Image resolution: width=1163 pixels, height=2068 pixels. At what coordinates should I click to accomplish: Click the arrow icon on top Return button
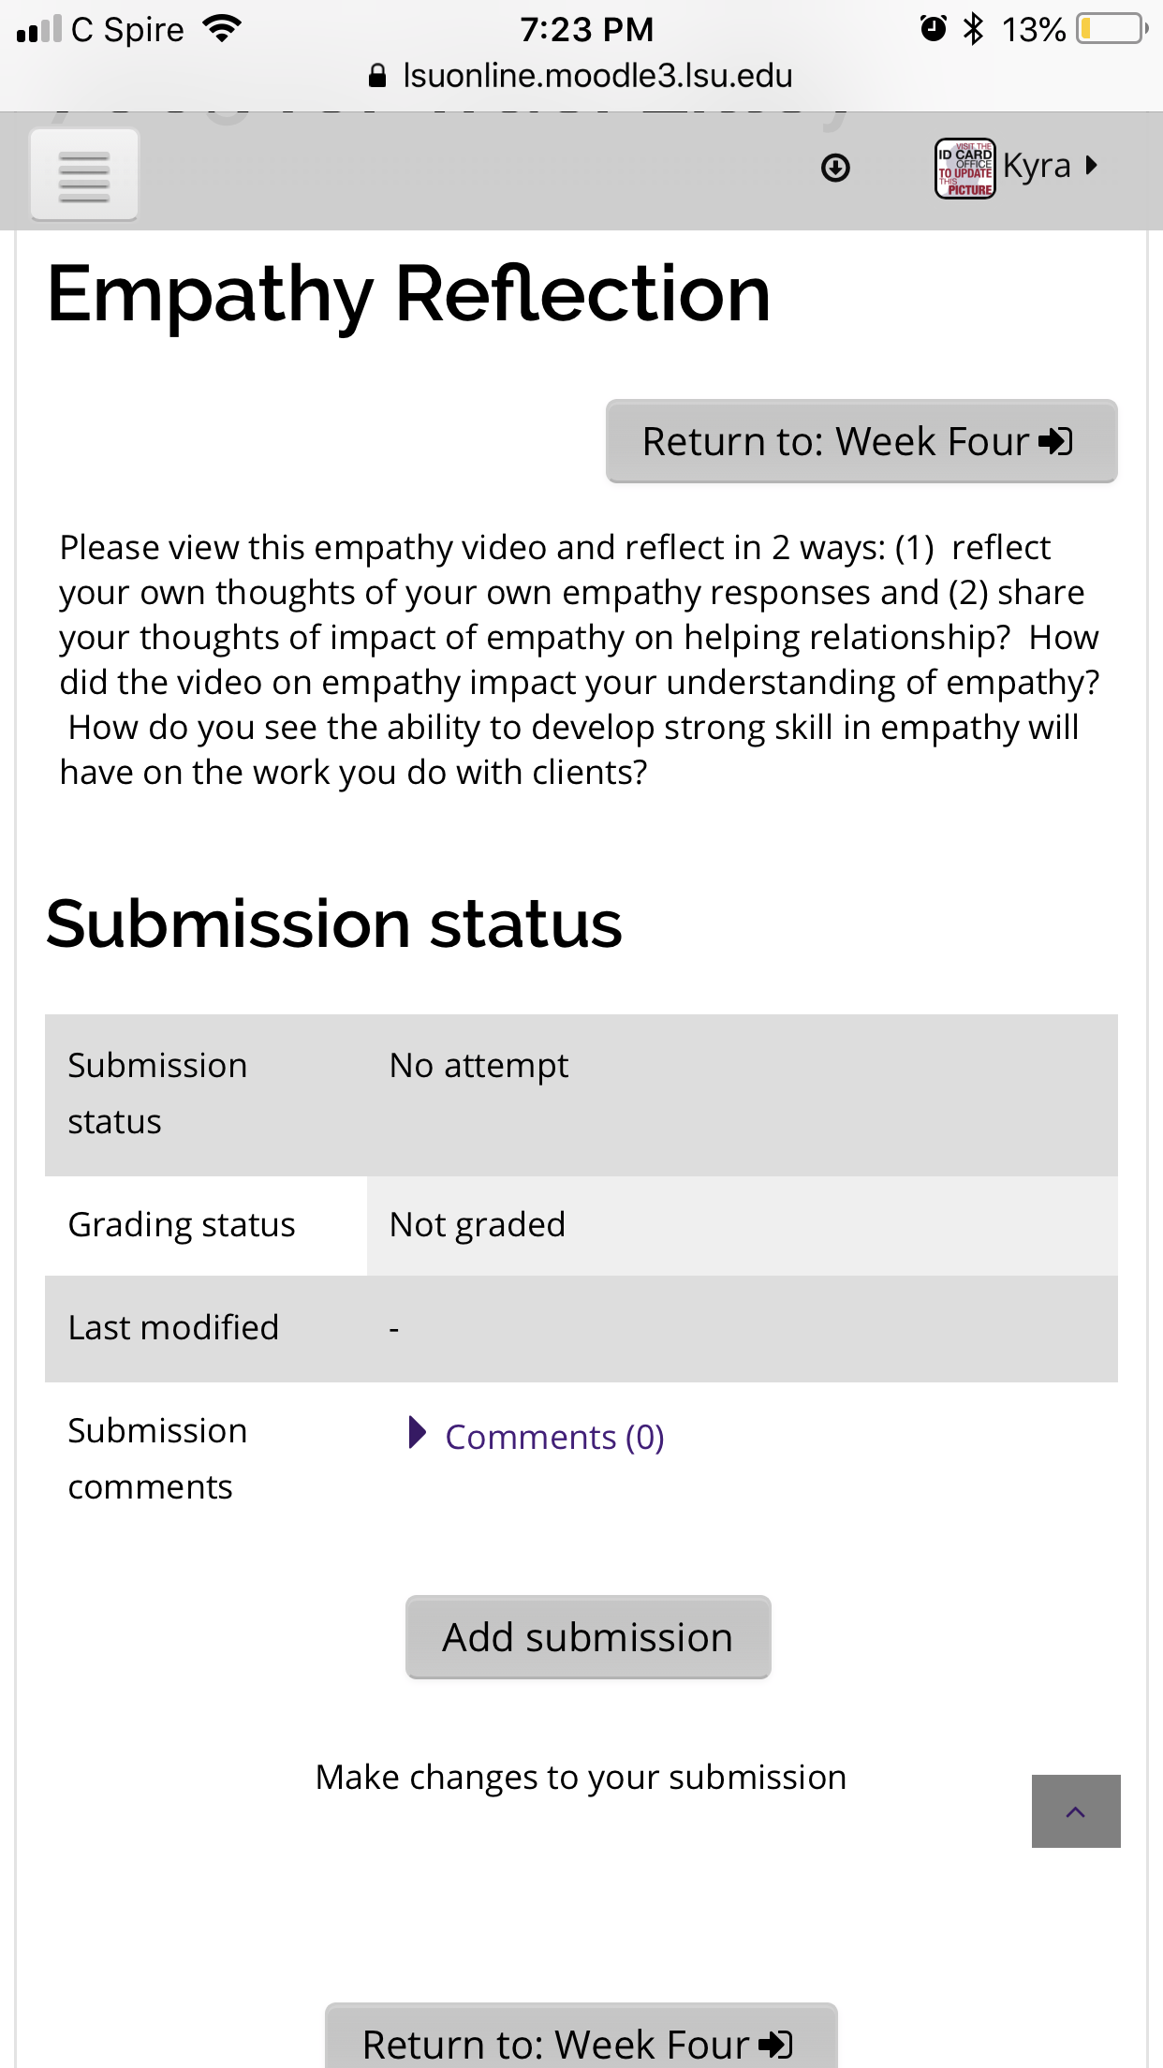tap(1056, 441)
